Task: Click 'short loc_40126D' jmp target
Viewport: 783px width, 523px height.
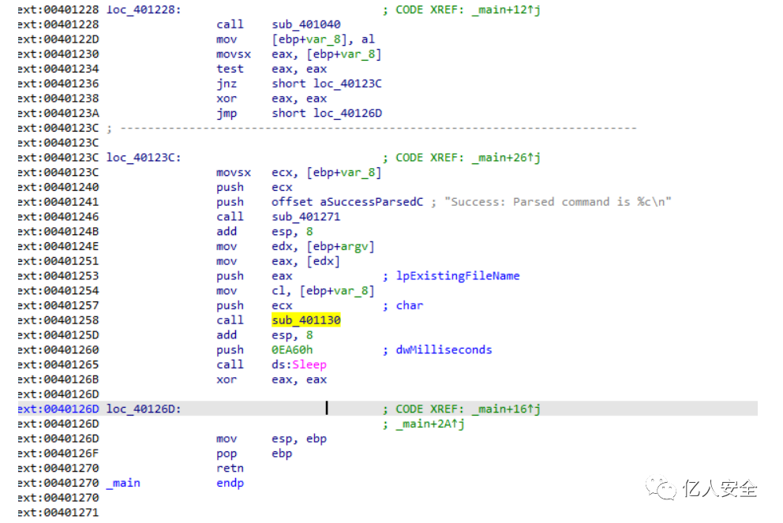Action: pyautogui.click(x=327, y=114)
